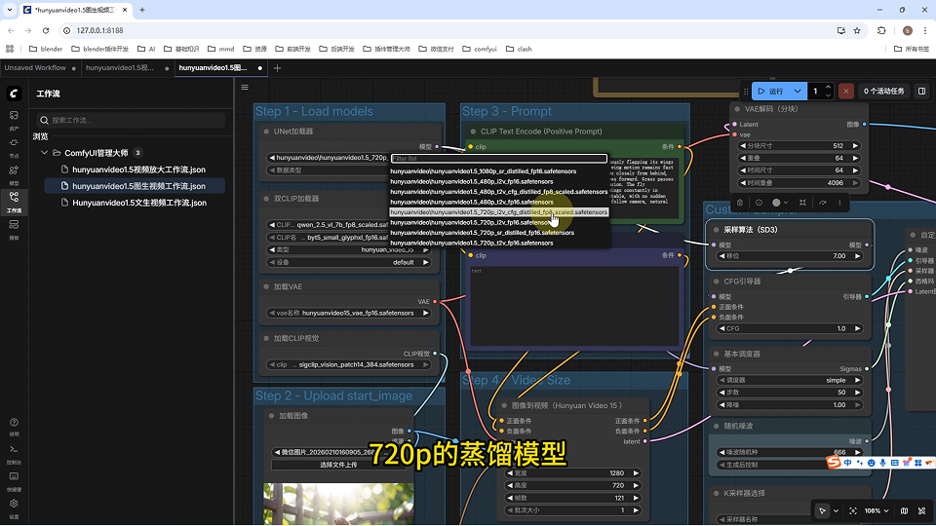
Task: Click the 分块尺寸 512 value slider
Action: (x=799, y=145)
